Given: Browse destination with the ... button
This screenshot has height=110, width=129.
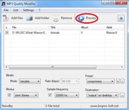Looking at the screenshot, I should pyautogui.click(x=122, y=95).
